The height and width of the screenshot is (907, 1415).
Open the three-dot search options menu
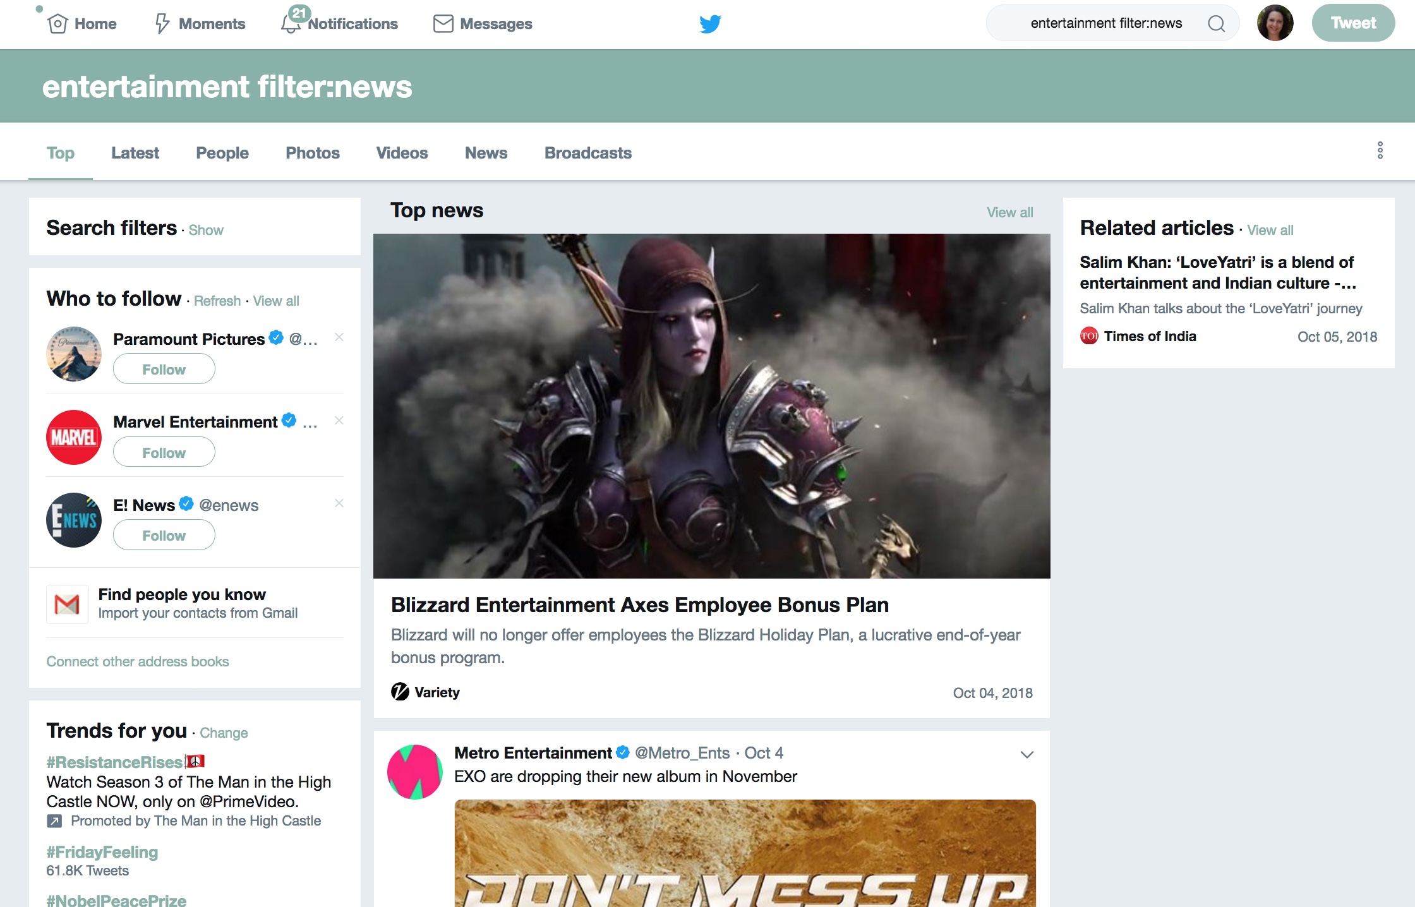click(1380, 150)
